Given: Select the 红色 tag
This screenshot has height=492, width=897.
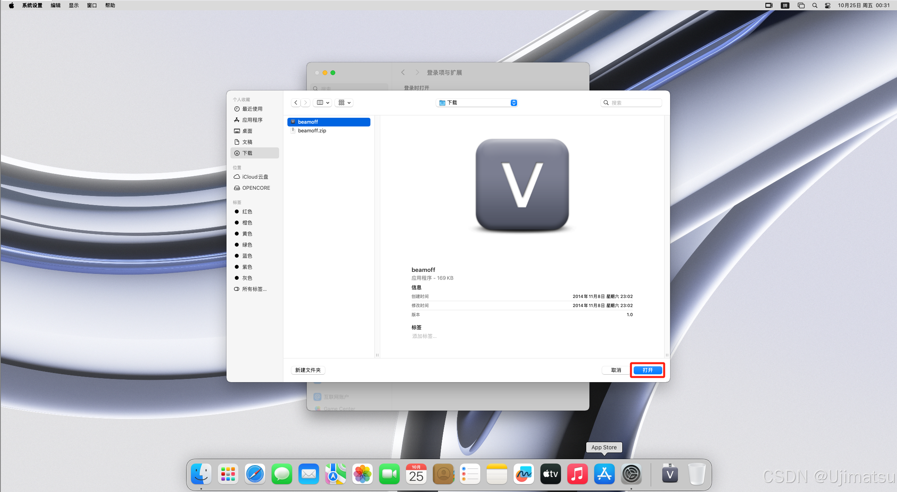Looking at the screenshot, I should coord(255,211).
